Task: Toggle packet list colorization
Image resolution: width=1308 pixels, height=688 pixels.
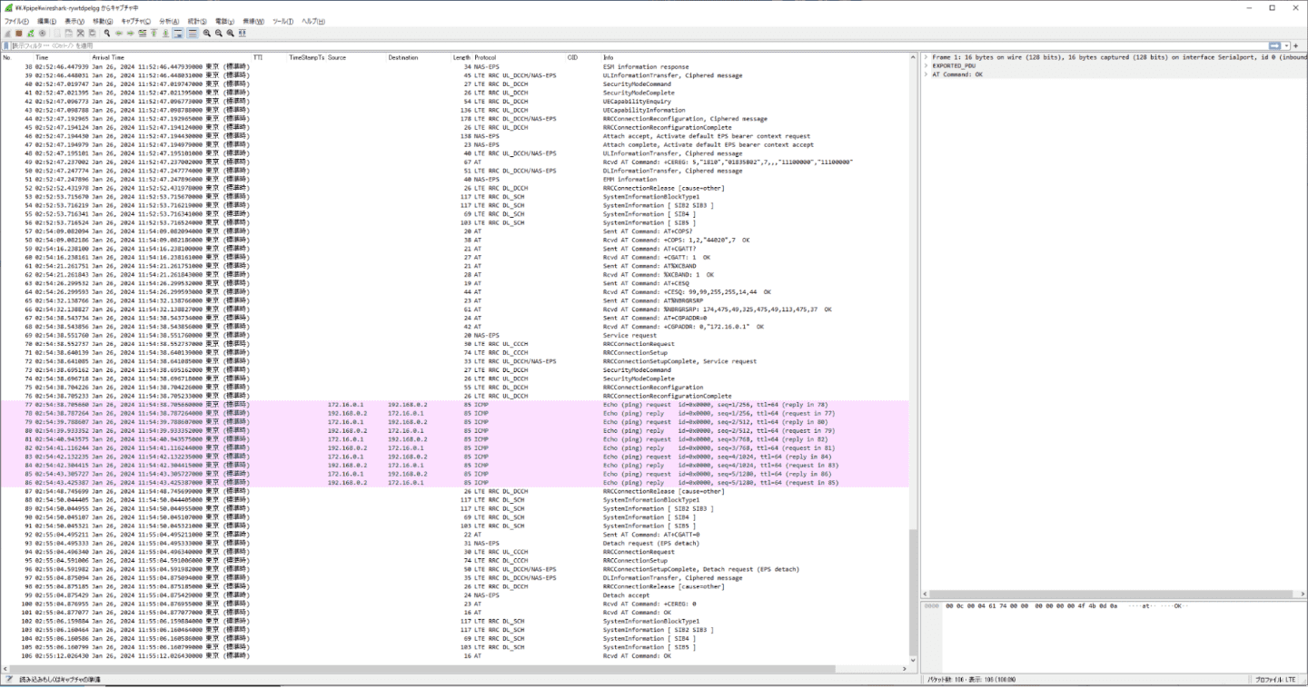Action: [193, 33]
